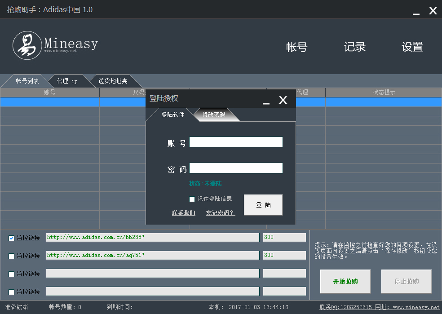Enable the 记住登陆信息 checkbox

point(192,199)
